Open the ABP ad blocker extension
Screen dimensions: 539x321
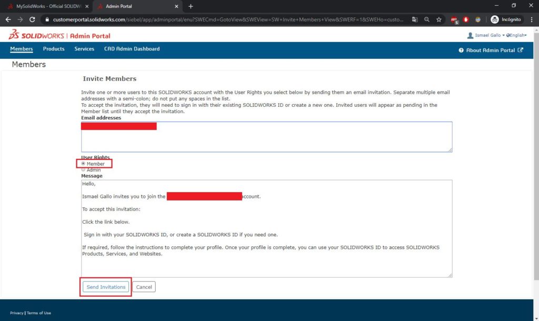coord(454,20)
